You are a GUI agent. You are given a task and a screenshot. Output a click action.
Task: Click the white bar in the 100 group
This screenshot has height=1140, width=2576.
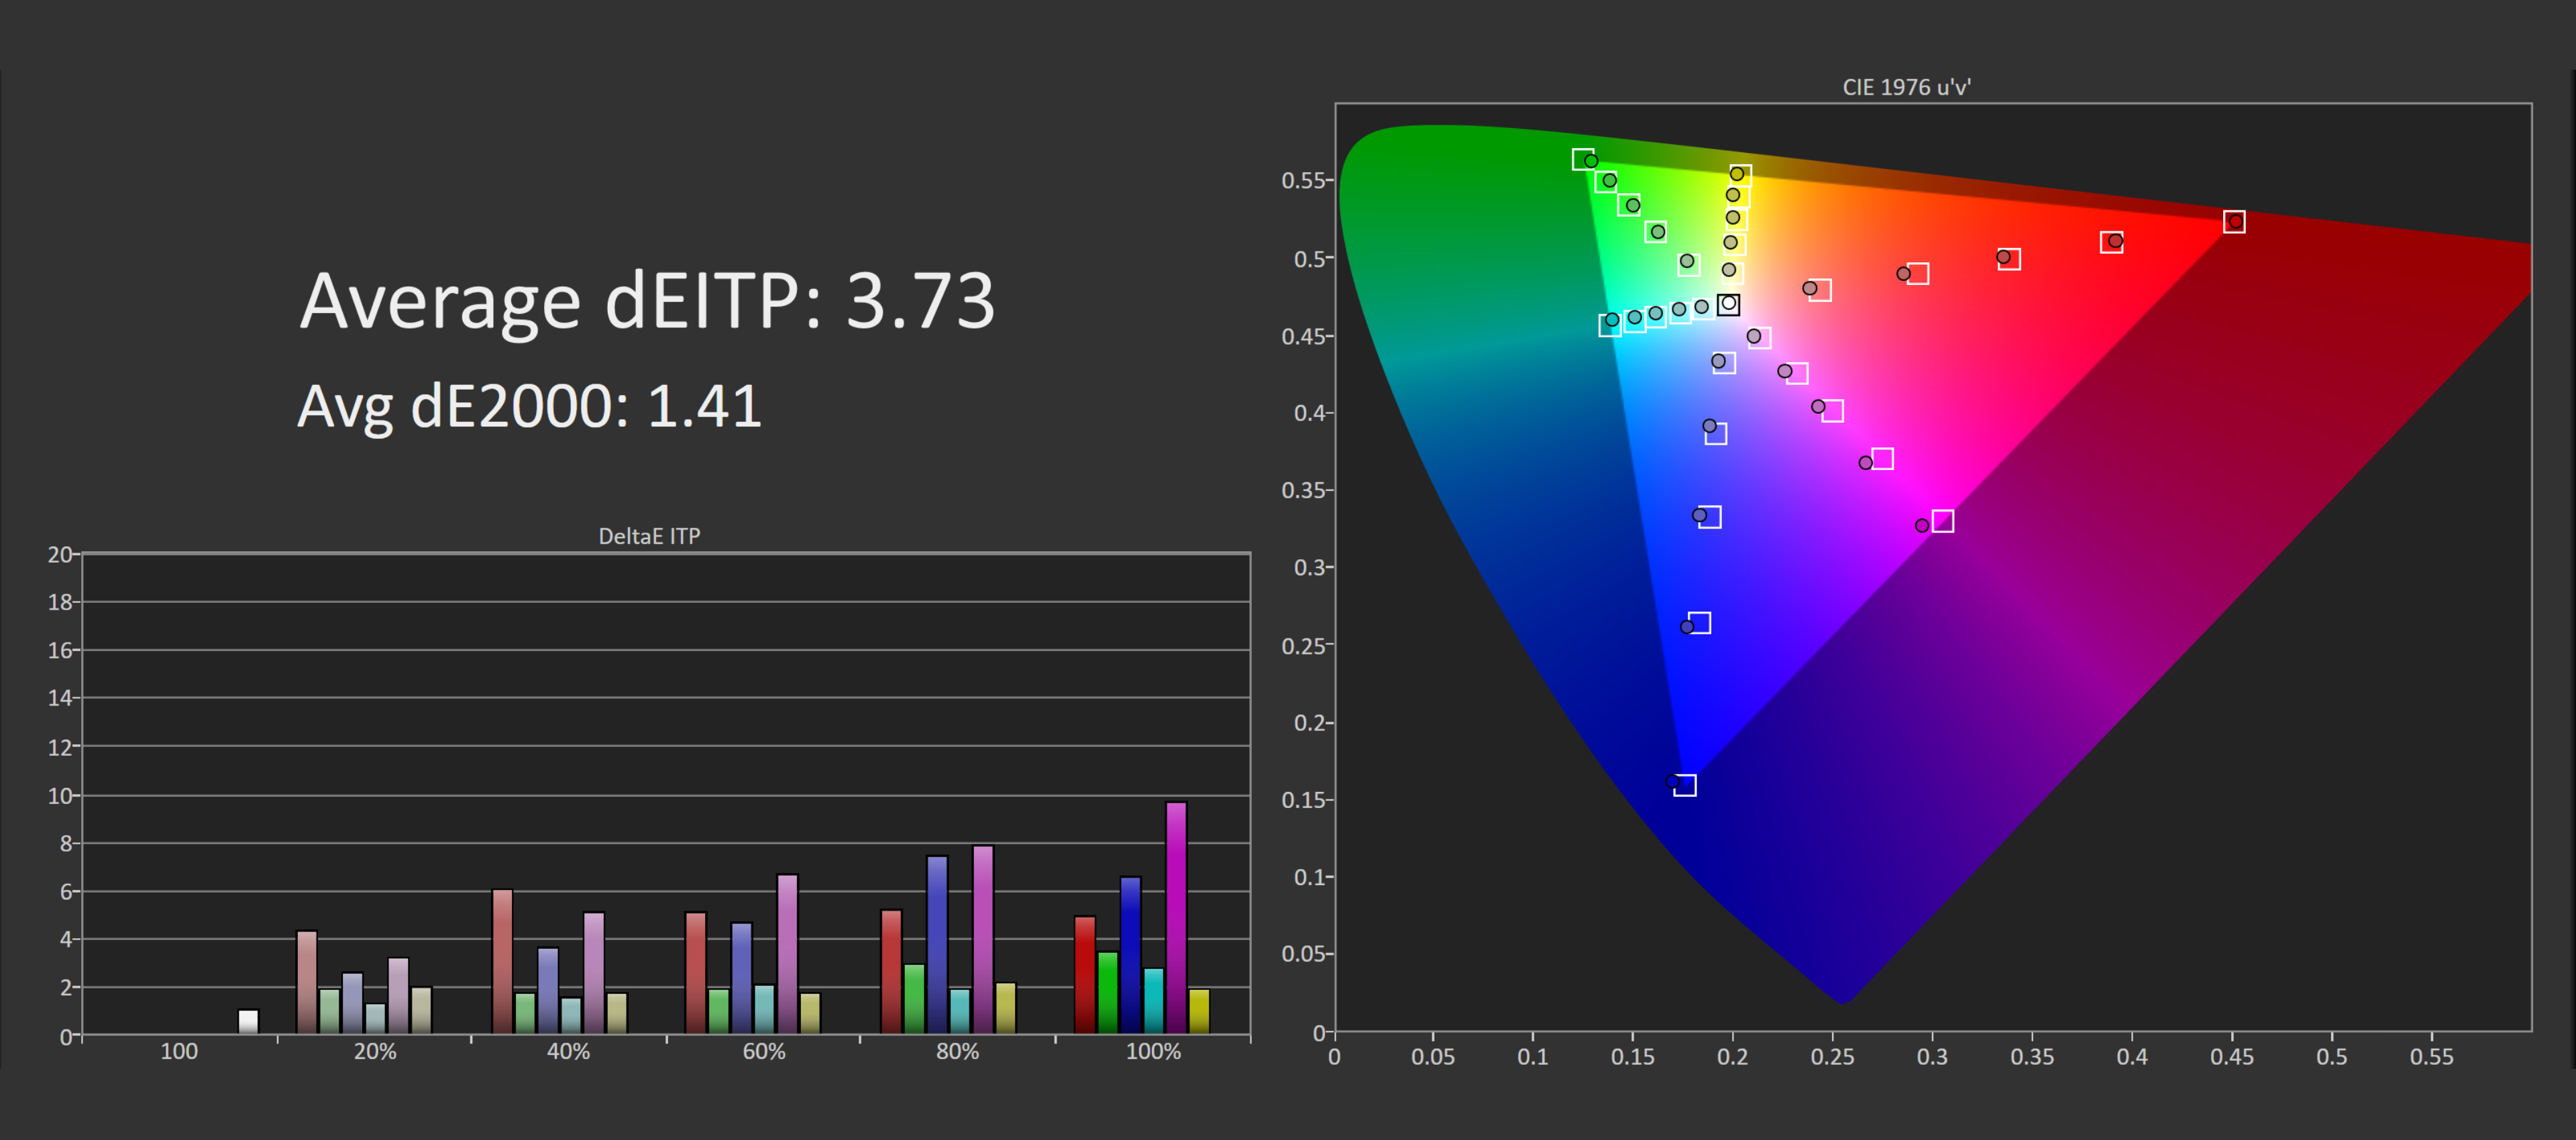click(248, 1021)
